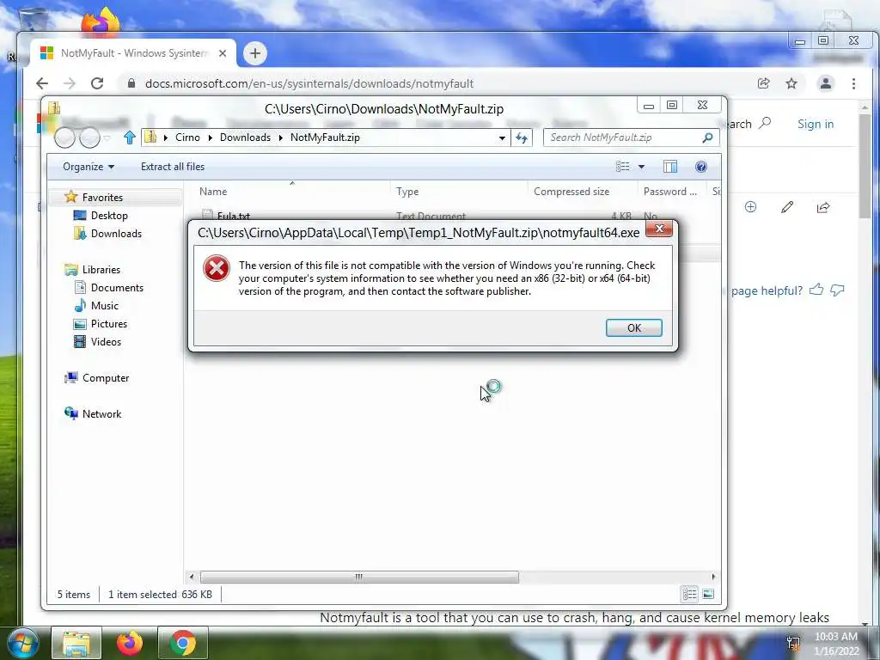This screenshot has height=660, width=880.
Task: Open Pictures library
Action: (109, 324)
